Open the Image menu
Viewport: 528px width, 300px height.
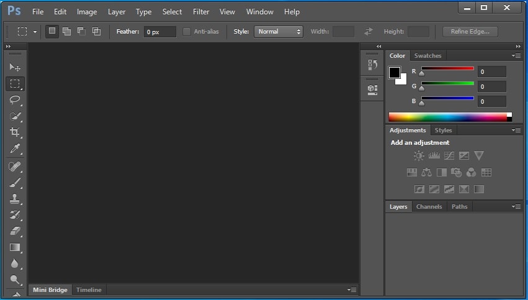[87, 12]
